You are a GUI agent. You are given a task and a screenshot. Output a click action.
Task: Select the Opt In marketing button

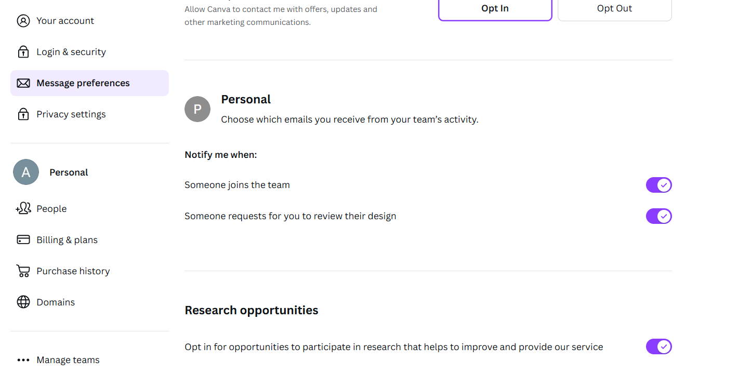click(x=495, y=9)
